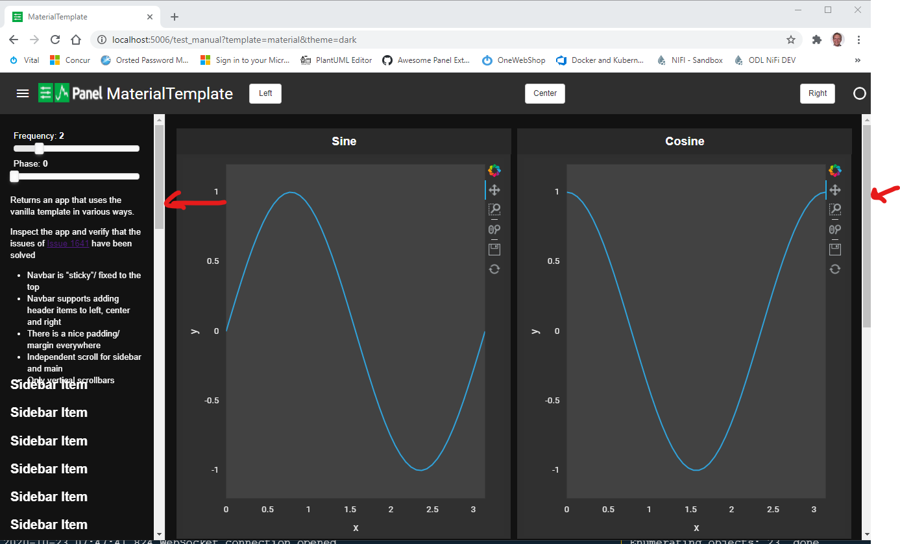The image size is (900, 544).
Task: Activate Box Zoom on the Sine plot
Action: click(x=494, y=209)
